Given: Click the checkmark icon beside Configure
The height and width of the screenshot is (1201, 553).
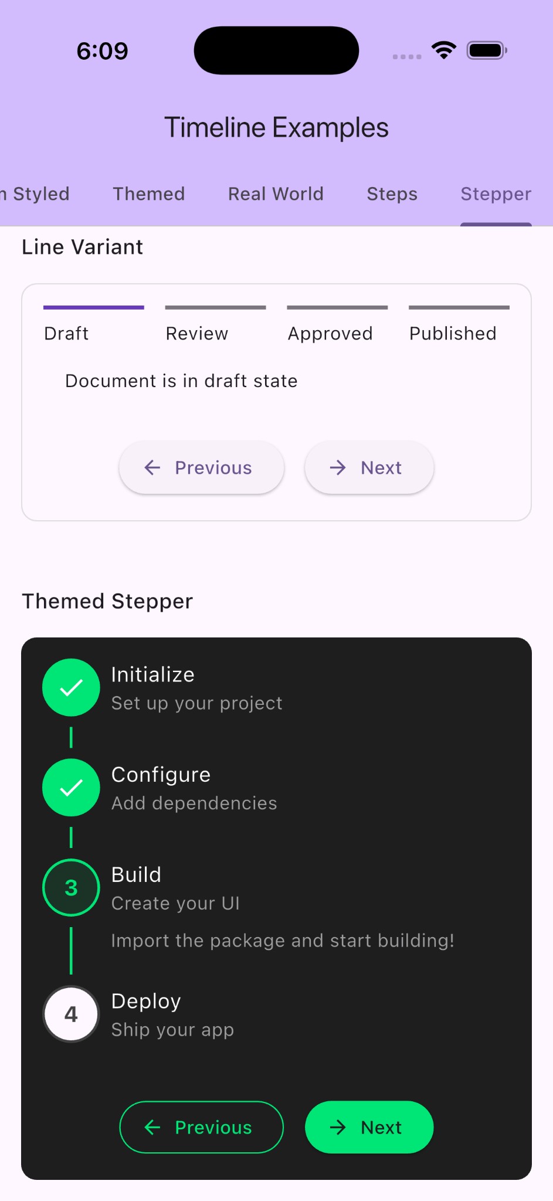Looking at the screenshot, I should point(70,788).
